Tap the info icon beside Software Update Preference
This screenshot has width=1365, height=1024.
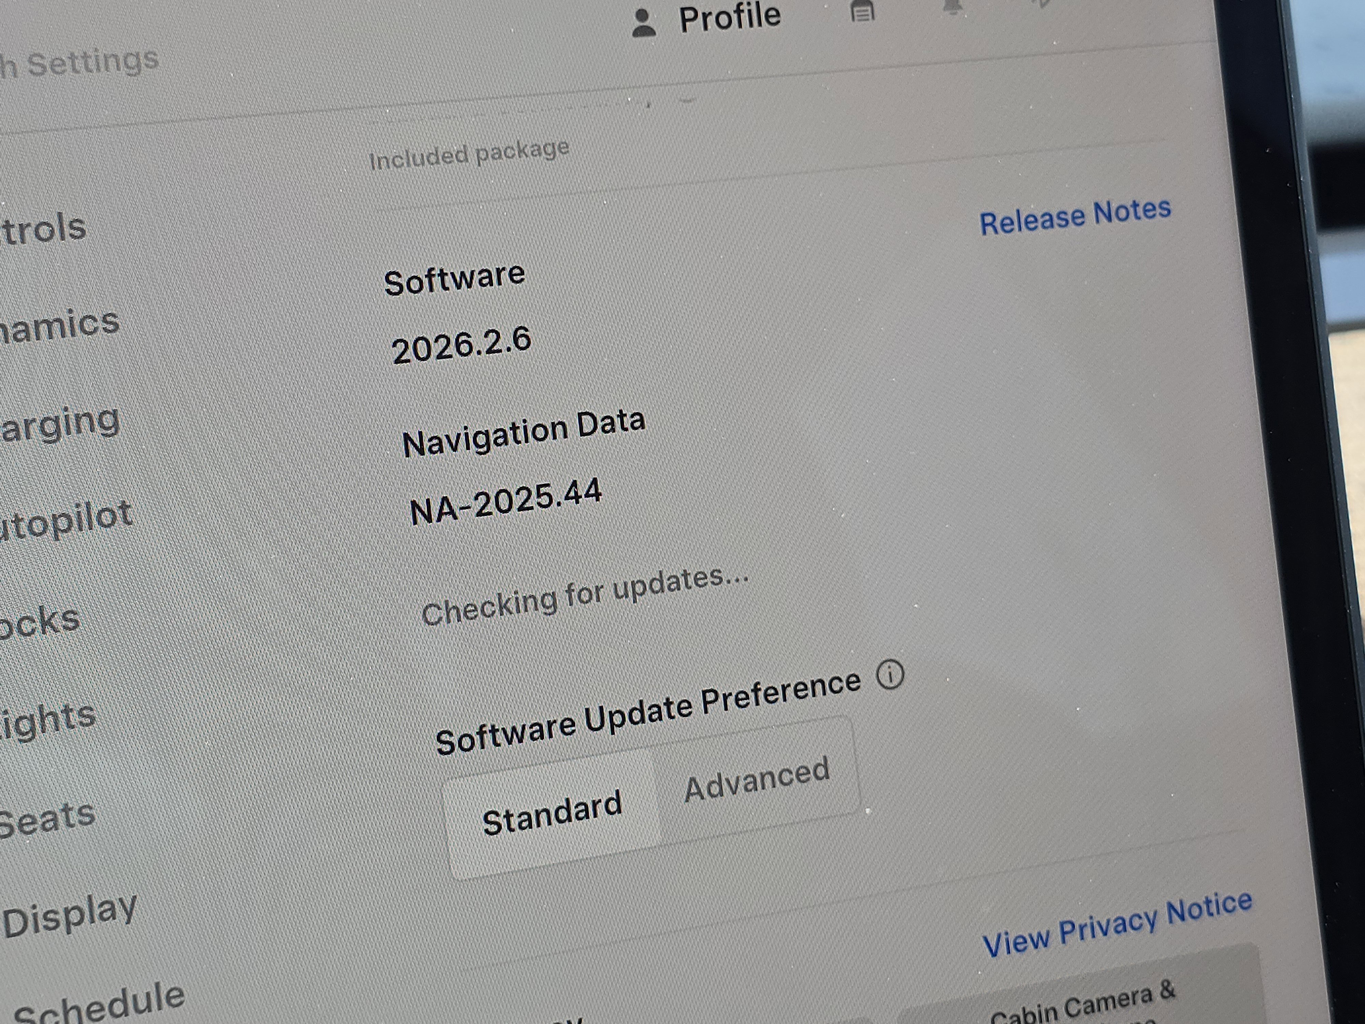[x=890, y=674]
